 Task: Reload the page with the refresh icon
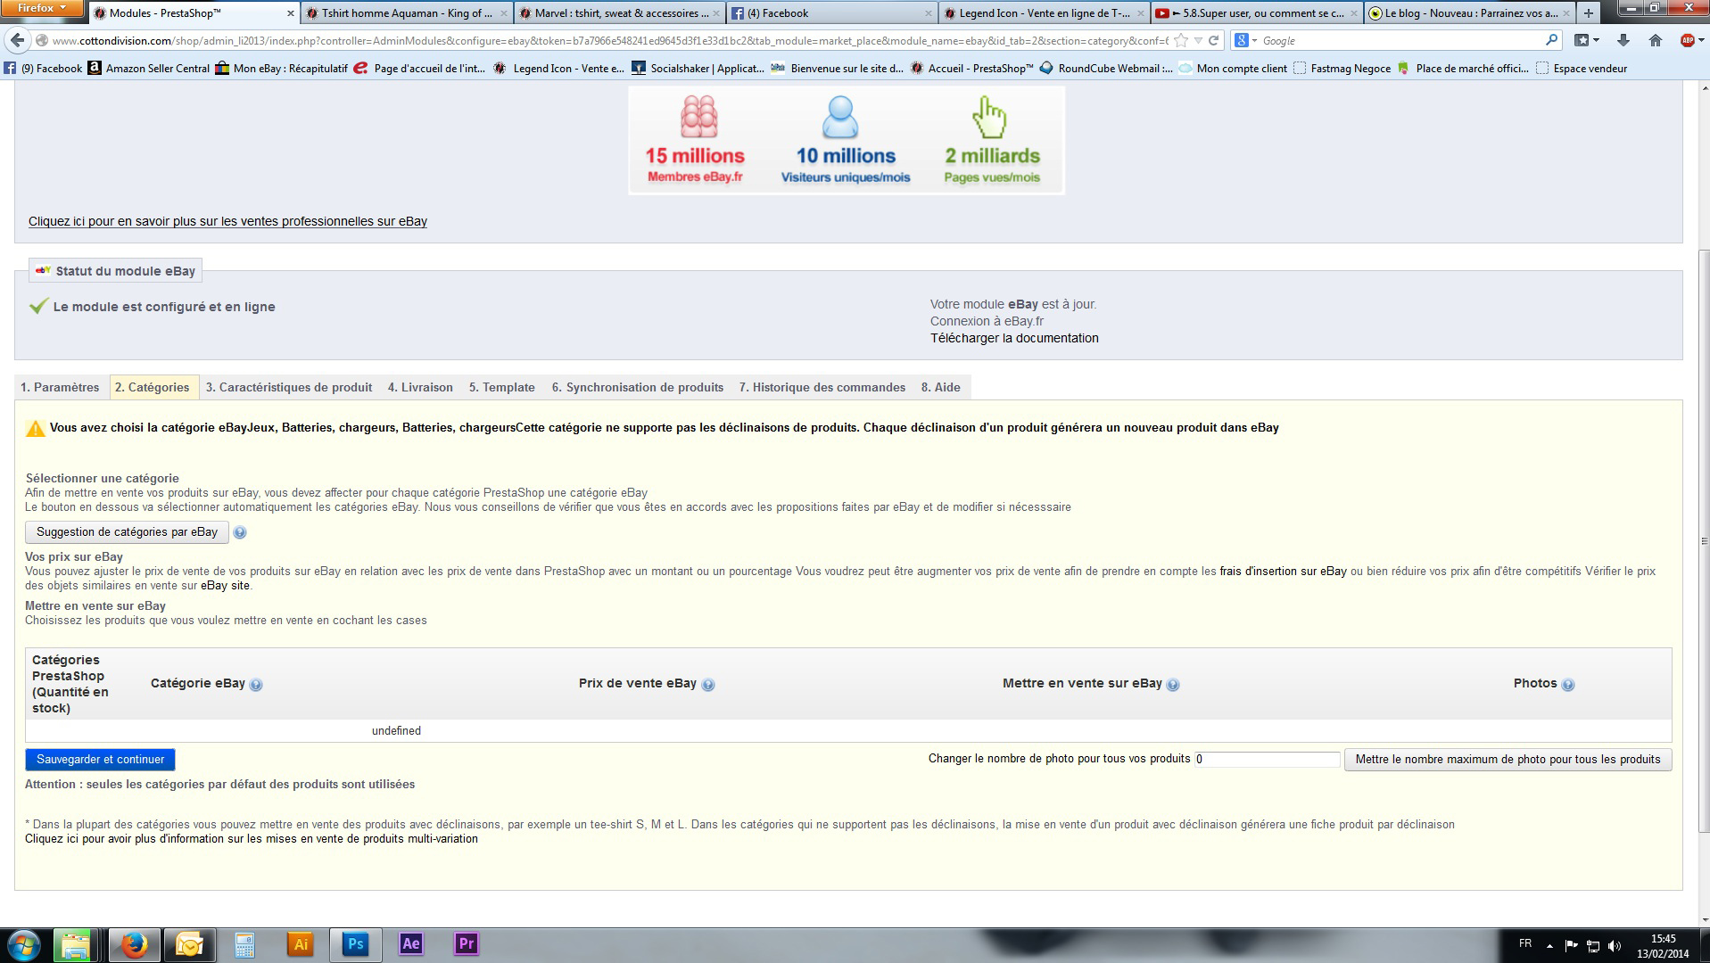1213,40
